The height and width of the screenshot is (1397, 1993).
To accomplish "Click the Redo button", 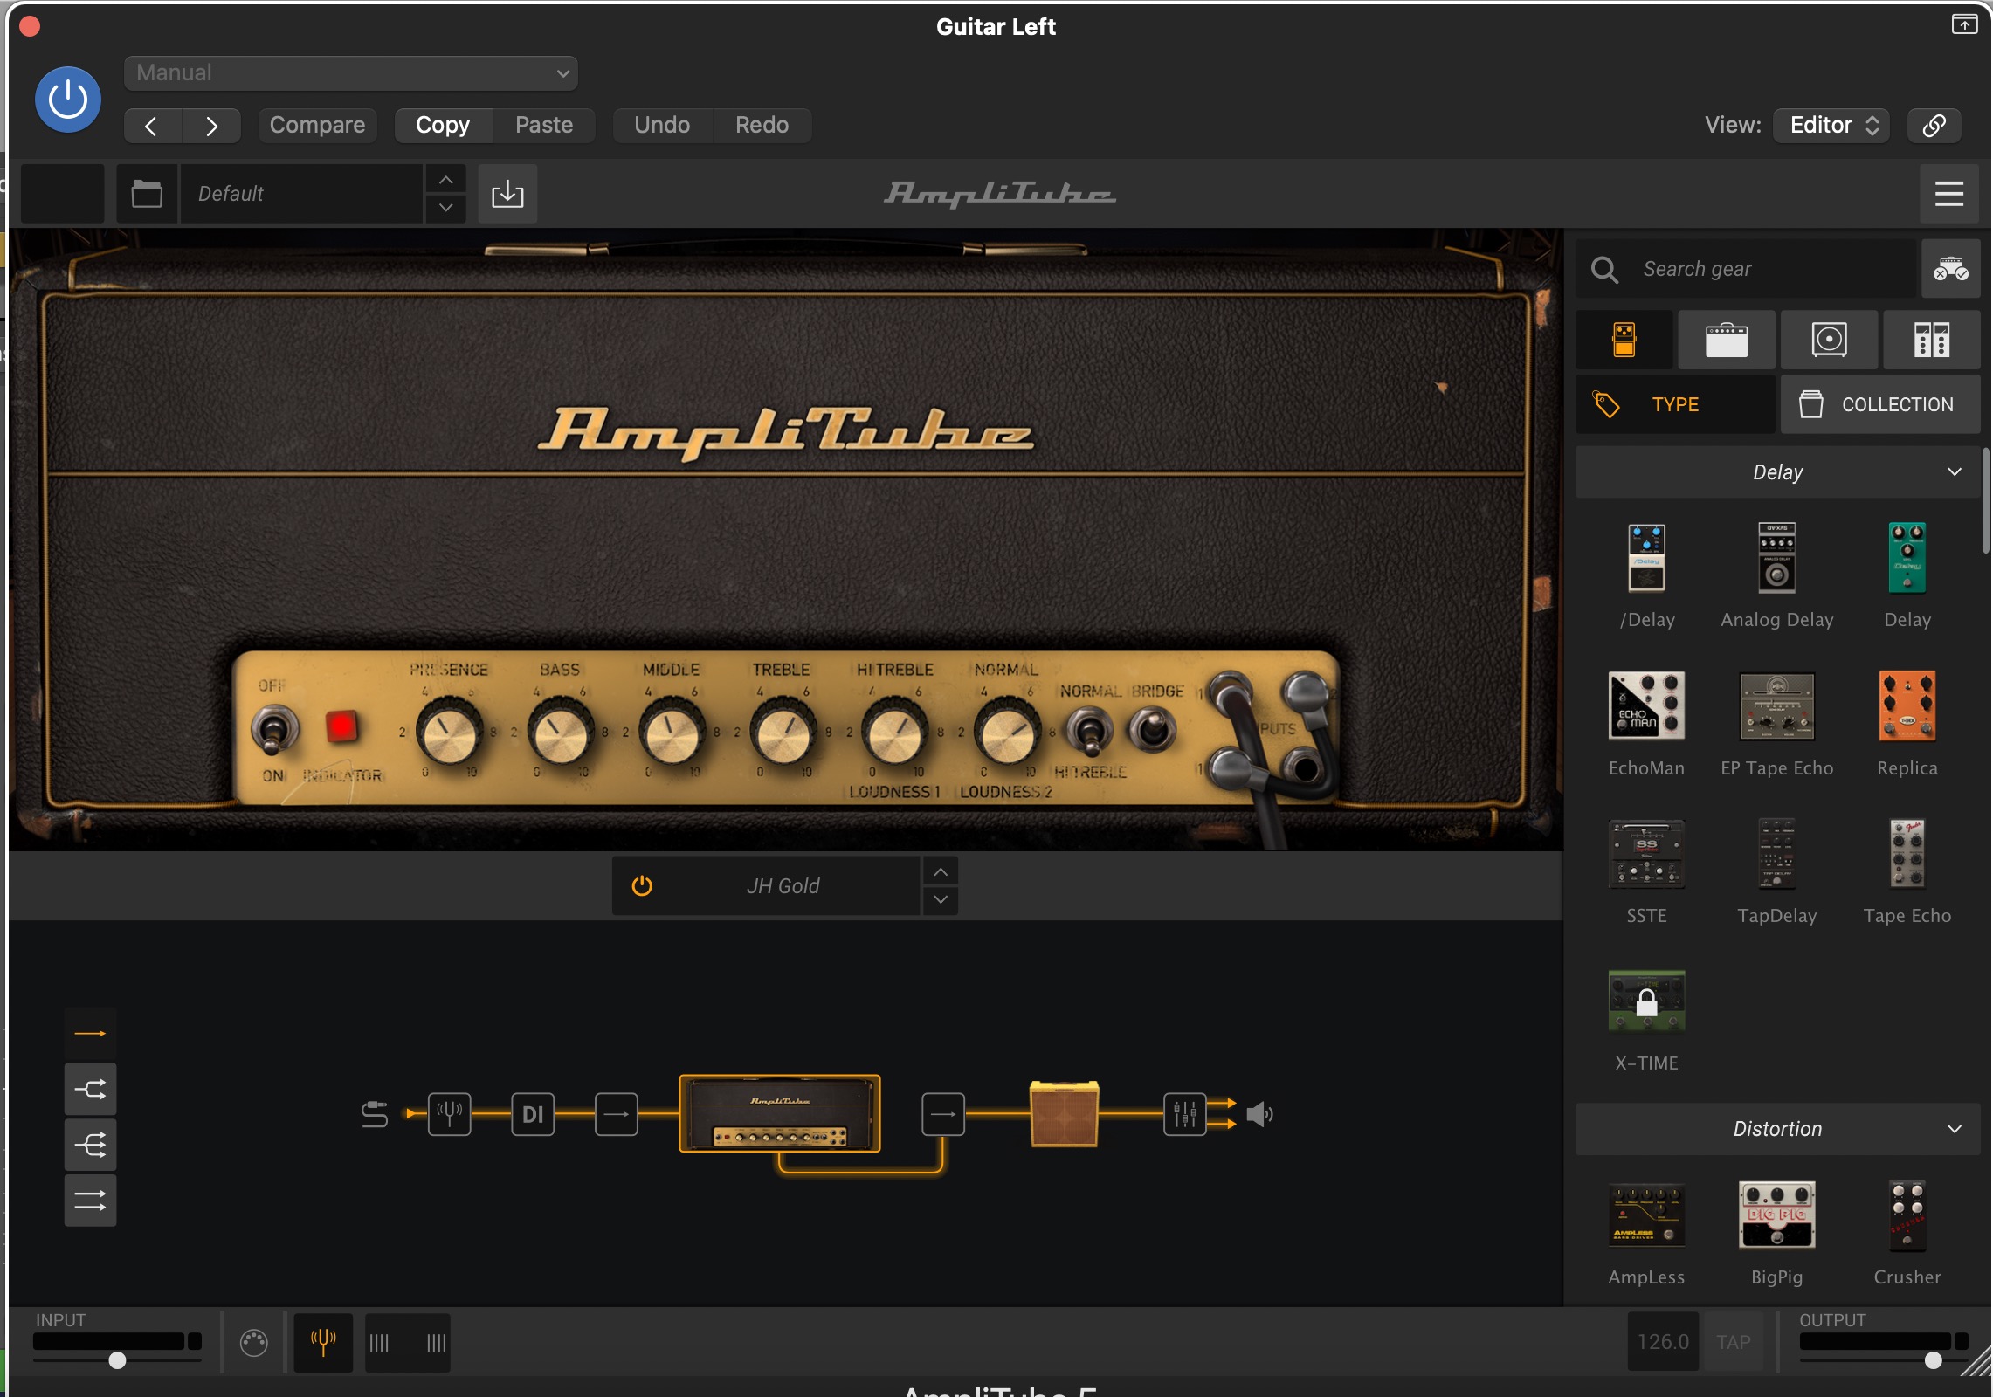I will point(762,125).
